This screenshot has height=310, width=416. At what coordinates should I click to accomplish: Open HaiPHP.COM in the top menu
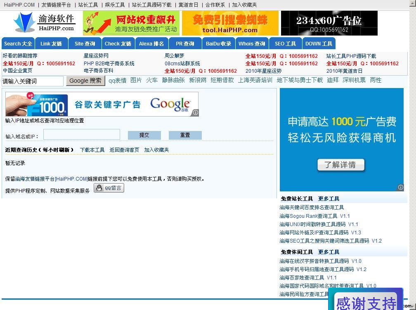[x=19, y=5]
